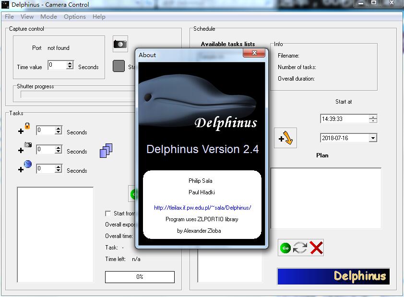The image size is (404, 297).
Task: Add a lock task with the padlock plus icon
Action: pos(24,129)
